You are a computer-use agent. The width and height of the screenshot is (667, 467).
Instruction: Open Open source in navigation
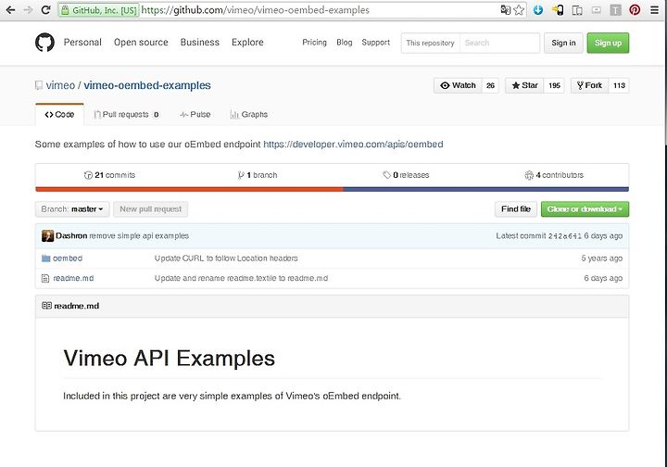pos(141,42)
